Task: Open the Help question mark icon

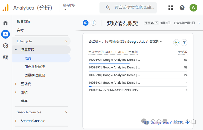Action: [182, 8]
